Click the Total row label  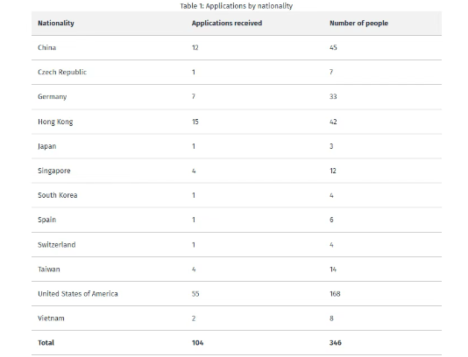tap(46, 343)
